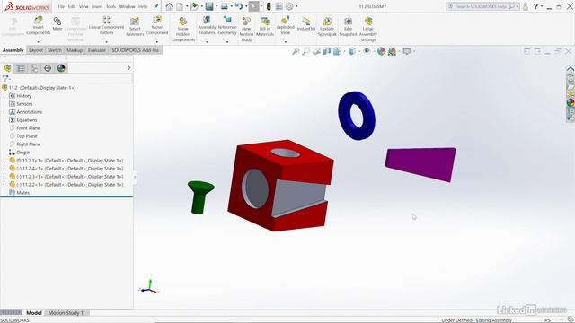Switch to FeatureManager design tree tab
Viewport: 575px width, 323px height.
(7, 68)
